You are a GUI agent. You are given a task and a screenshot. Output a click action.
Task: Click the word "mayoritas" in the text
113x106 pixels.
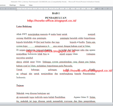21,58
